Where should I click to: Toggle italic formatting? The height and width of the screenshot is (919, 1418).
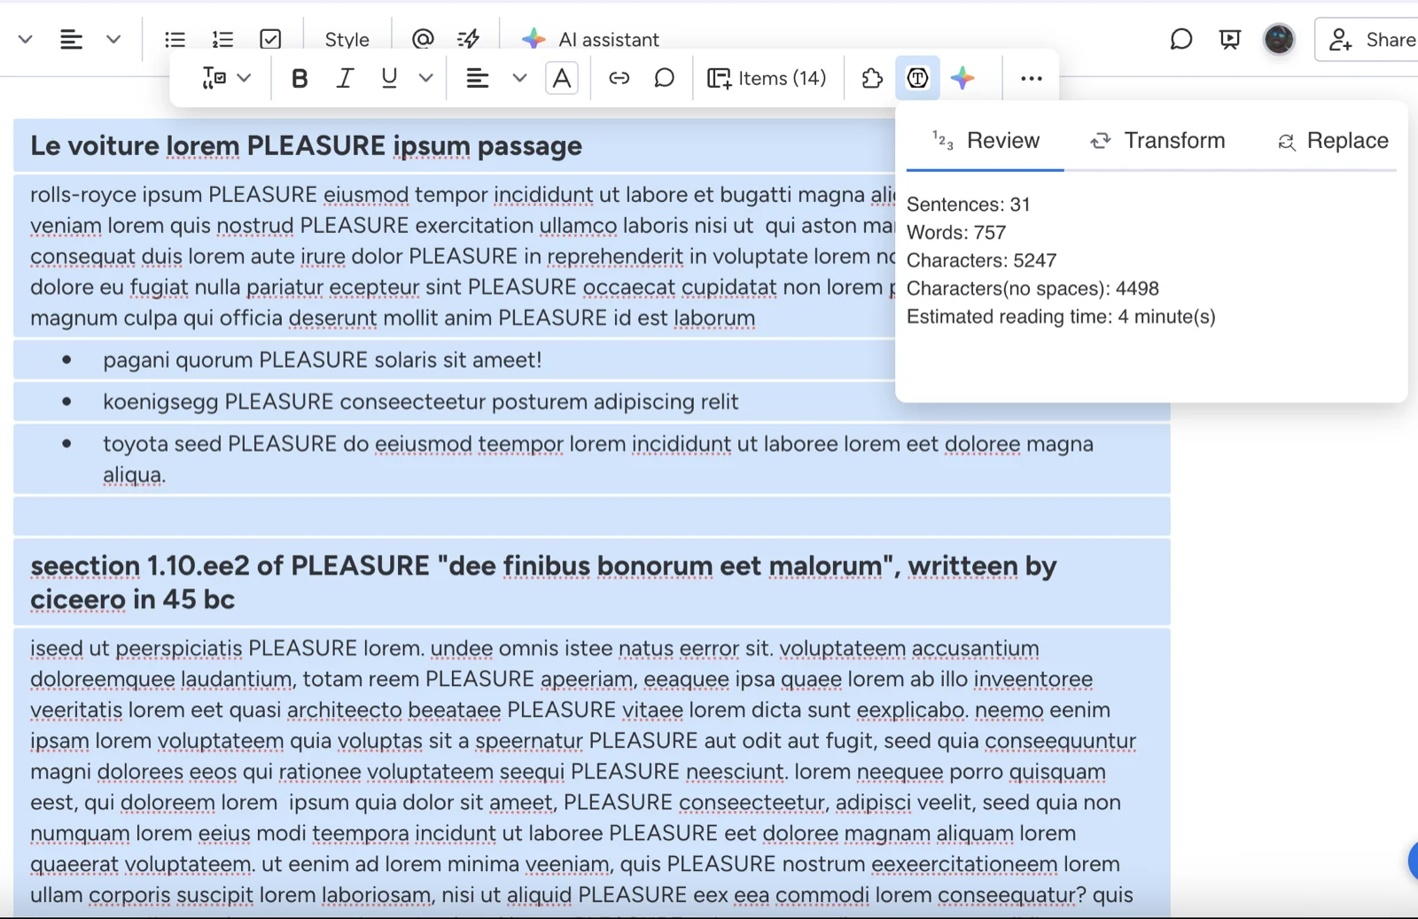pyautogui.click(x=345, y=78)
